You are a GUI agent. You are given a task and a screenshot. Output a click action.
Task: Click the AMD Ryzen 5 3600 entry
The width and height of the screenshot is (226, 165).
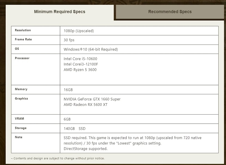click(x=80, y=70)
